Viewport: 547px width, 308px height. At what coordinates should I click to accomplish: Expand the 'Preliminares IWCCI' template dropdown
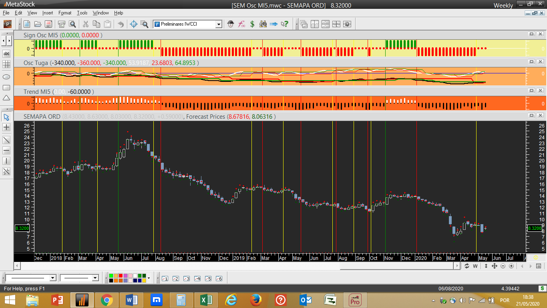pyautogui.click(x=219, y=24)
